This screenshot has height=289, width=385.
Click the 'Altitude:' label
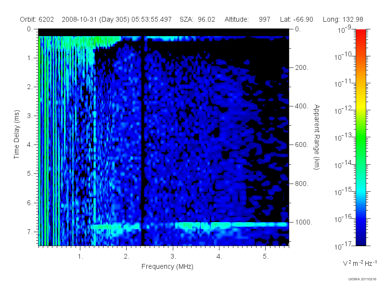click(x=237, y=19)
